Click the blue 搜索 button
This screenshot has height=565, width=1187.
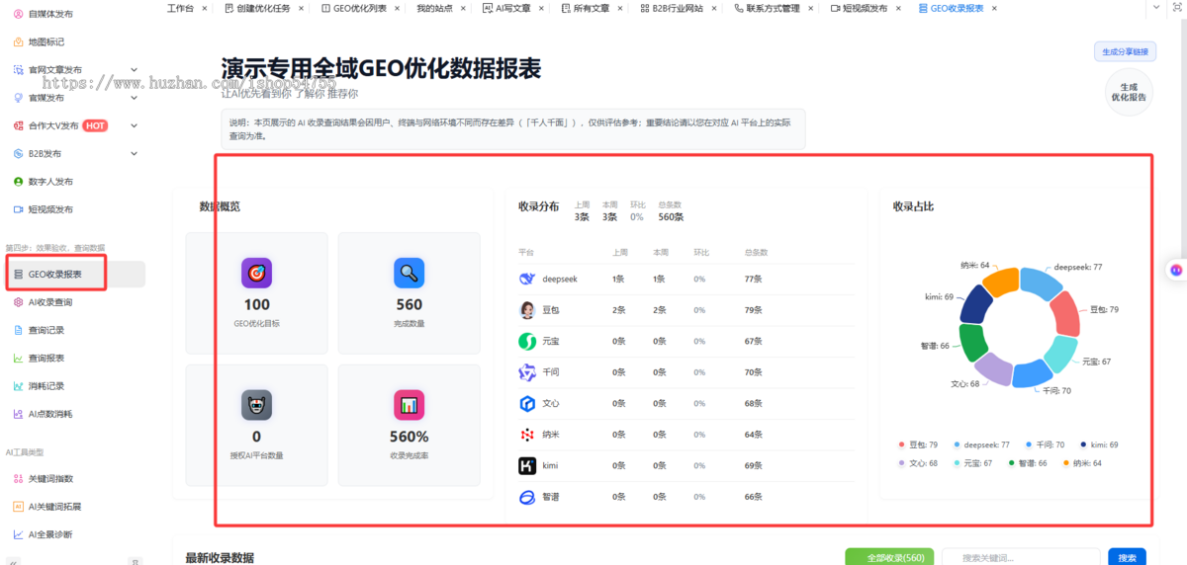1127,557
